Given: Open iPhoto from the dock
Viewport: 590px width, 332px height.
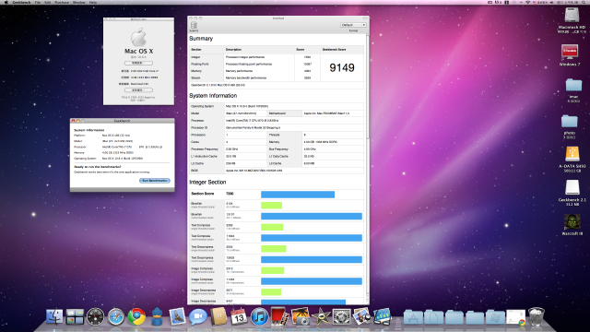Looking at the screenshot, I should pos(301,316).
